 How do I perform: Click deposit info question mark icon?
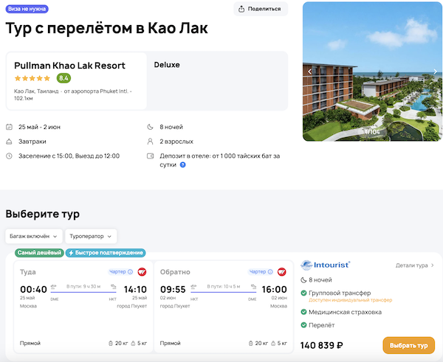pyautogui.click(x=183, y=164)
